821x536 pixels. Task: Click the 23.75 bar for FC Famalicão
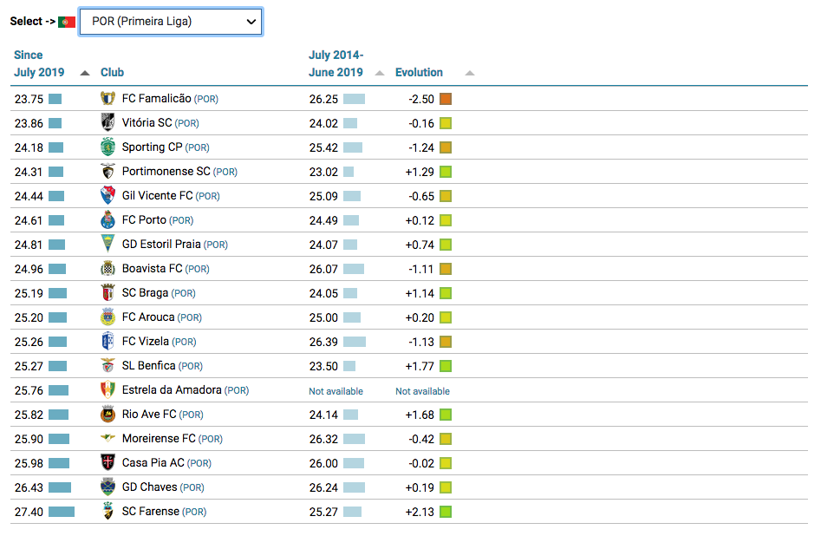(55, 99)
